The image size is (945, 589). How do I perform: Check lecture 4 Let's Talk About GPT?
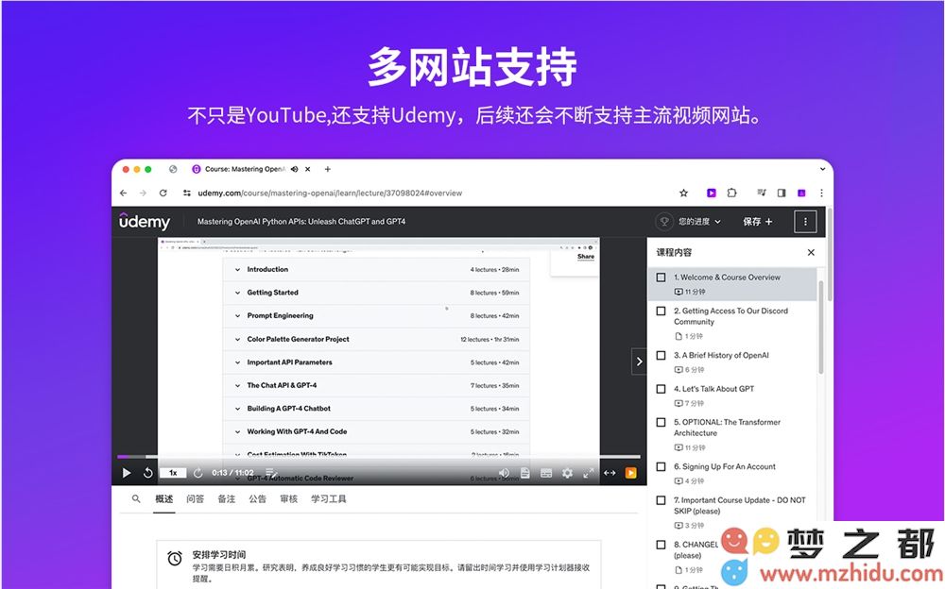point(661,389)
